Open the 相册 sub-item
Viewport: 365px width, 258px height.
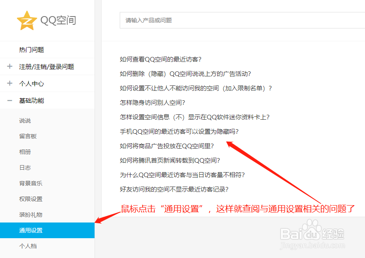[x=25, y=152]
